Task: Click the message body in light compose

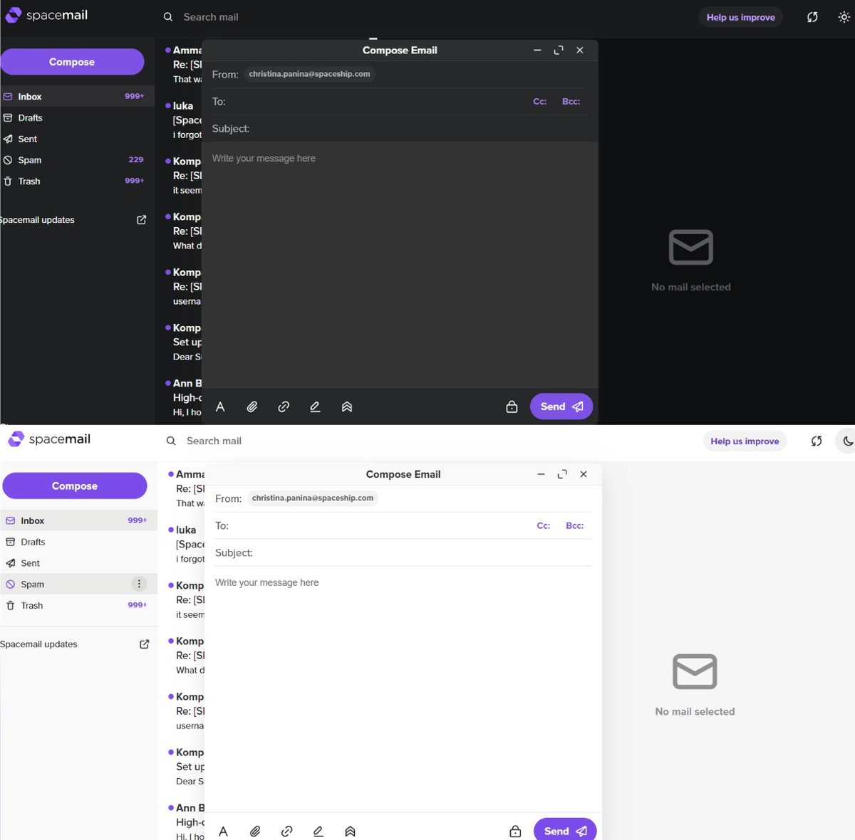Action: 403,689
